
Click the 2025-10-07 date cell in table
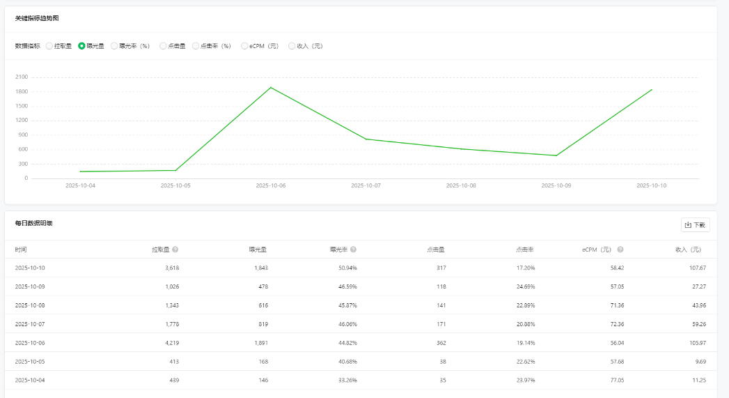click(30, 324)
